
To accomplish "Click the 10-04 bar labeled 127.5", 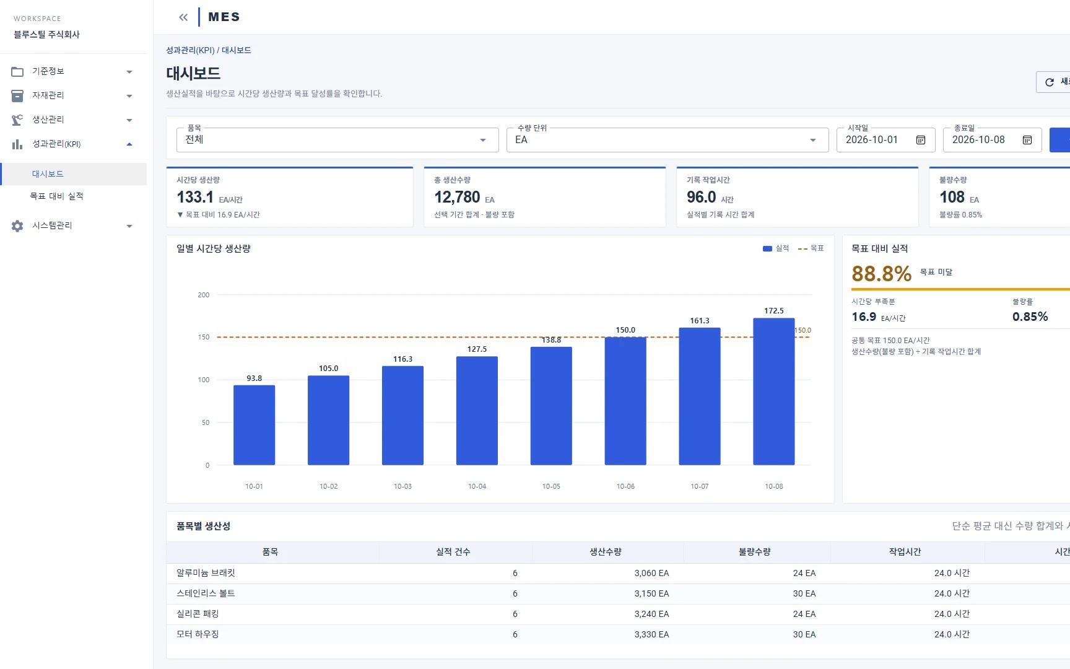I will [477, 411].
